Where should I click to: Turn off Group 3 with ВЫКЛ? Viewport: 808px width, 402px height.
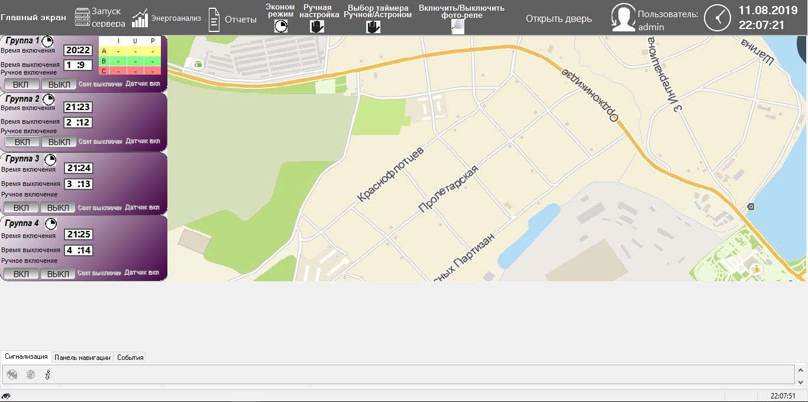(x=58, y=207)
